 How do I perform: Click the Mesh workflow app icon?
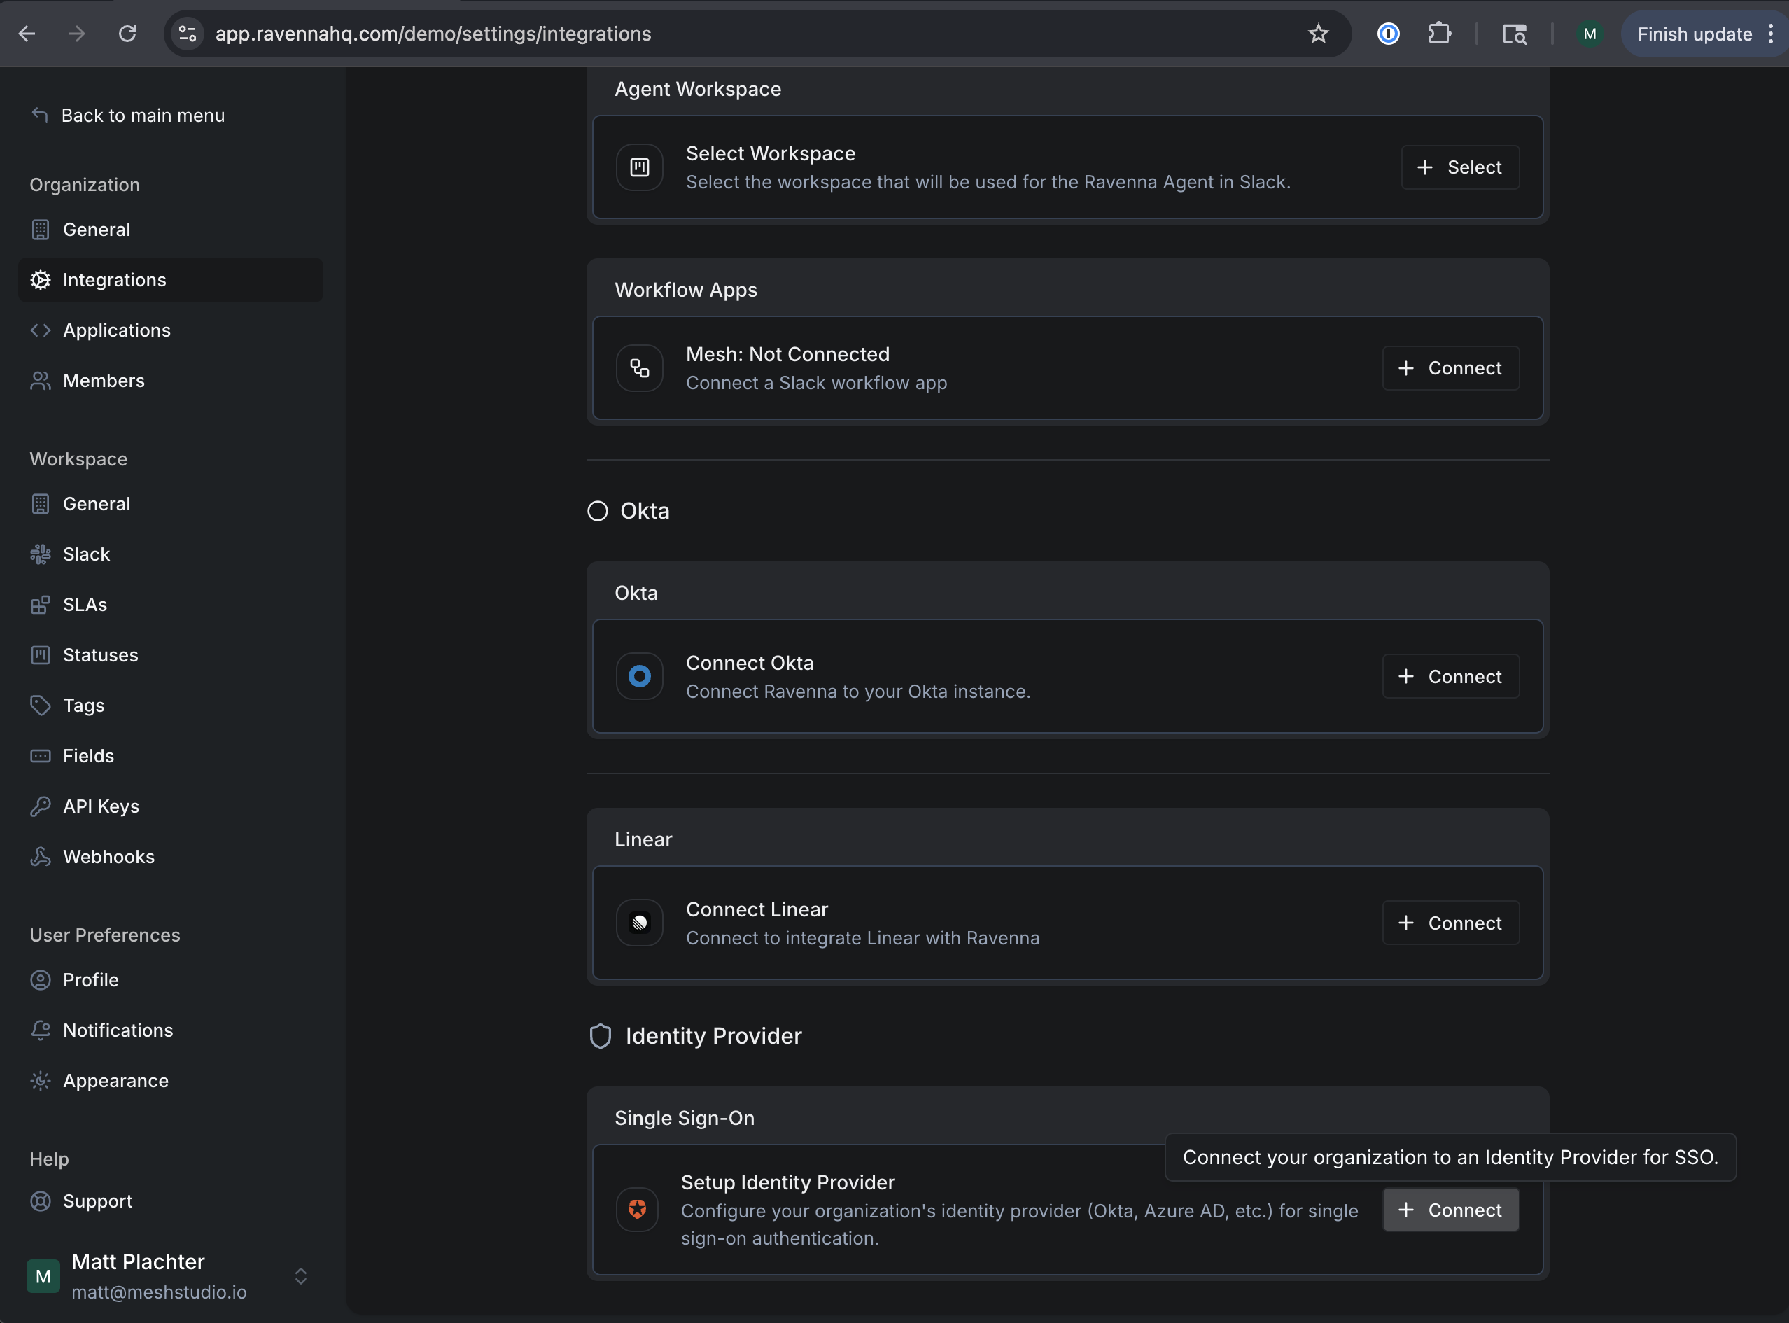(639, 368)
